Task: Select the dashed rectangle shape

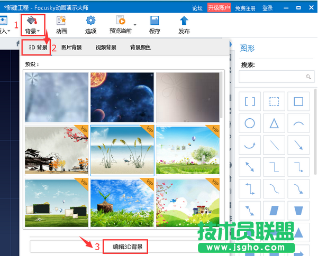Action: pos(274,101)
